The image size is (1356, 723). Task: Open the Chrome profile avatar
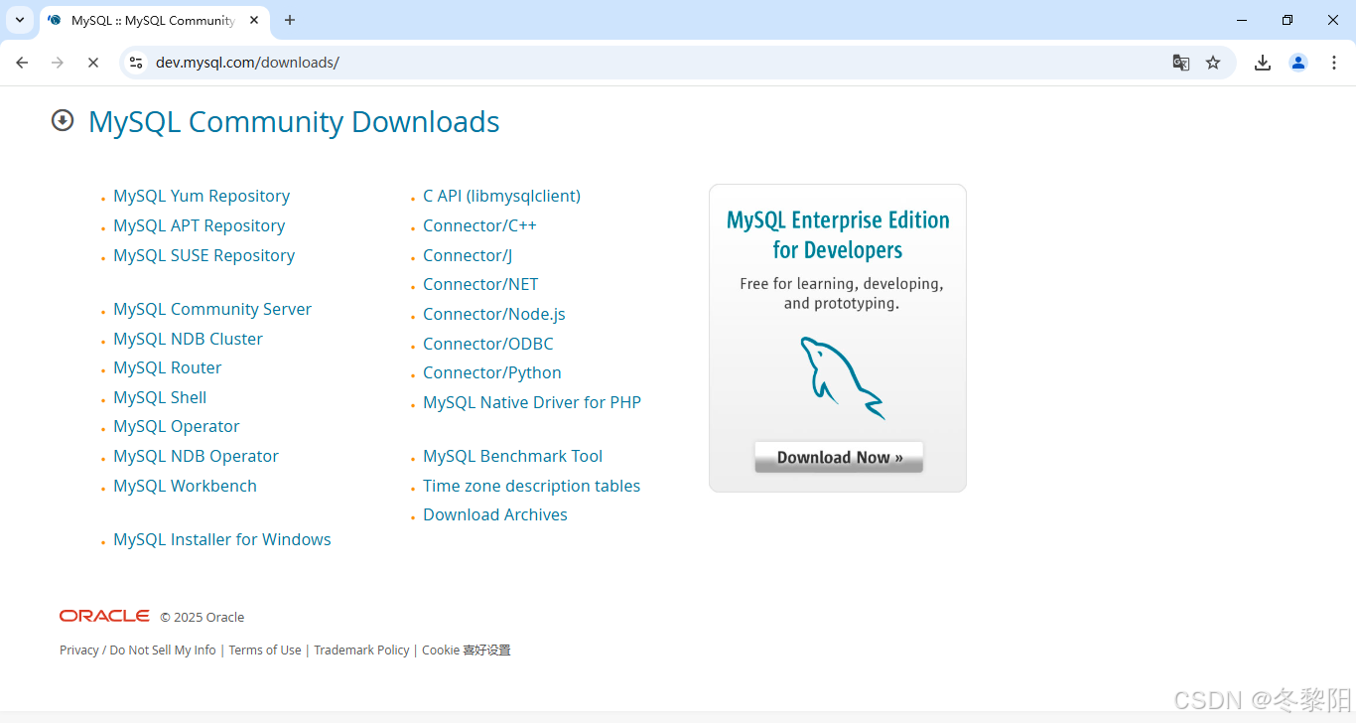tap(1298, 63)
